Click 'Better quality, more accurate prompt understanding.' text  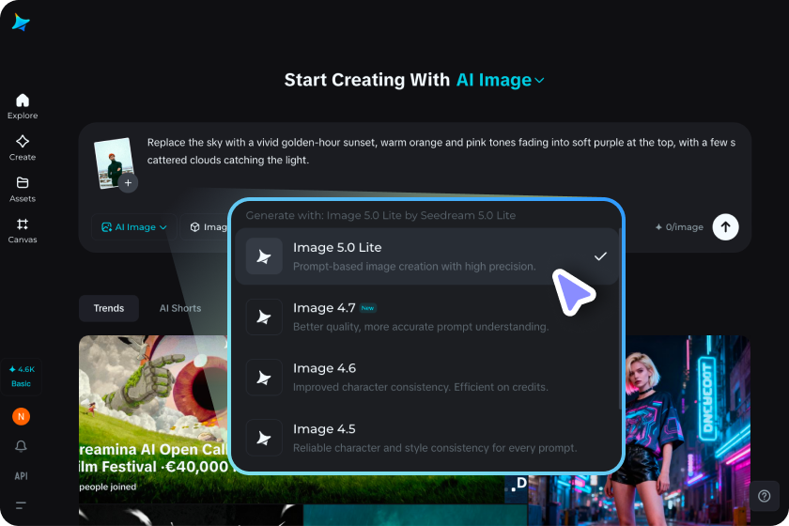point(421,327)
